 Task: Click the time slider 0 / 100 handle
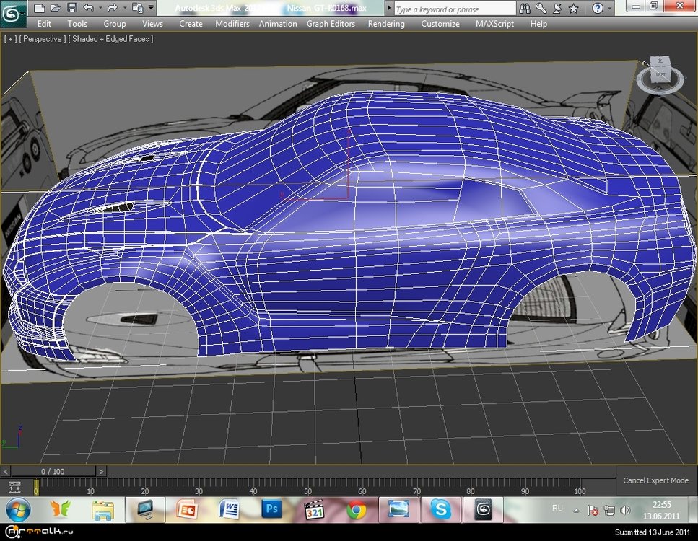tap(53, 471)
